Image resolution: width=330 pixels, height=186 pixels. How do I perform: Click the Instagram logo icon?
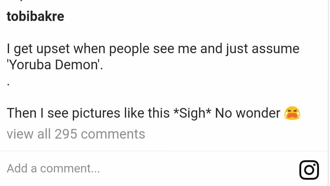tap(309, 170)
